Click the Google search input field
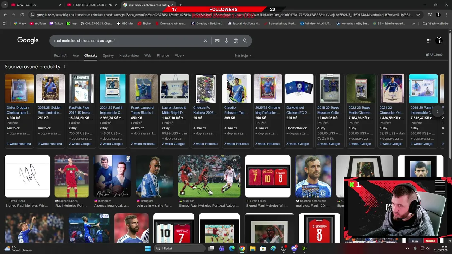 click(127, 41)
